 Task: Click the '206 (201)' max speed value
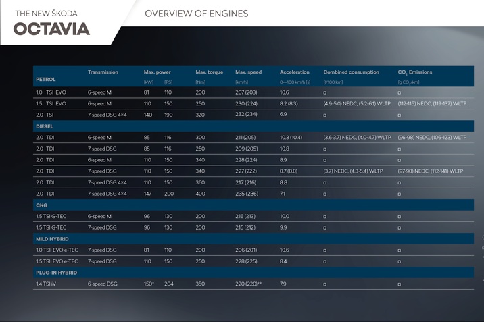pyautogui.click(x=246, y=250)
